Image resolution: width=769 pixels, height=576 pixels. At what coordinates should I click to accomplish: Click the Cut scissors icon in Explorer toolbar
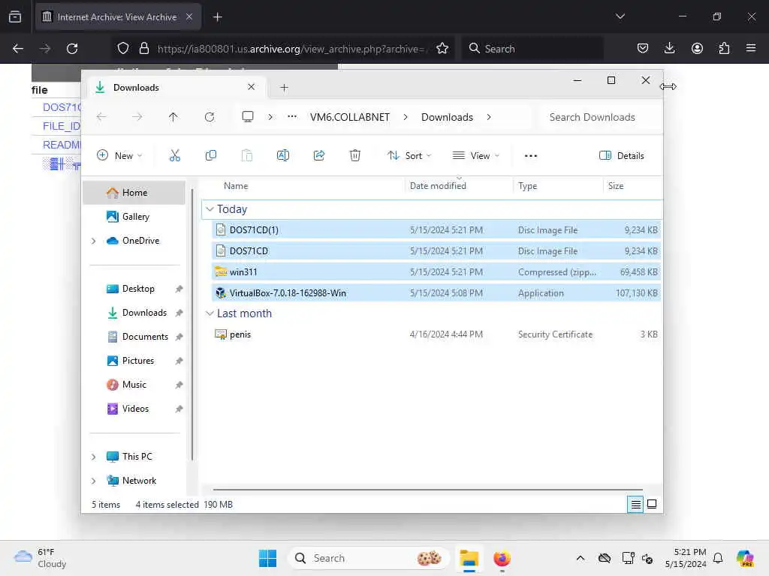(x=174, y=156)
